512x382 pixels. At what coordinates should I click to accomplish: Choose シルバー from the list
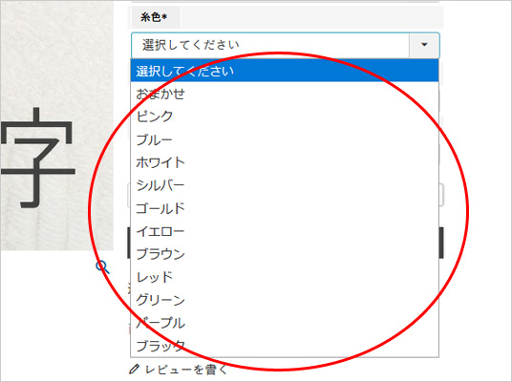click(285, 185)
